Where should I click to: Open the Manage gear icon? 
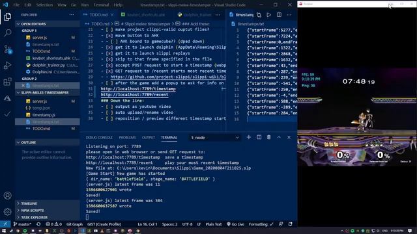7,211
